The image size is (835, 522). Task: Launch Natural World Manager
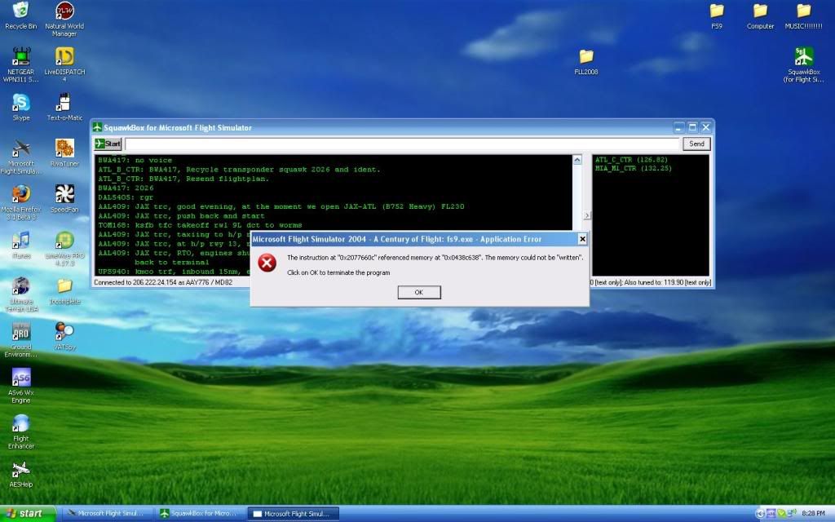pyautogui.click(x=63, y=15)
